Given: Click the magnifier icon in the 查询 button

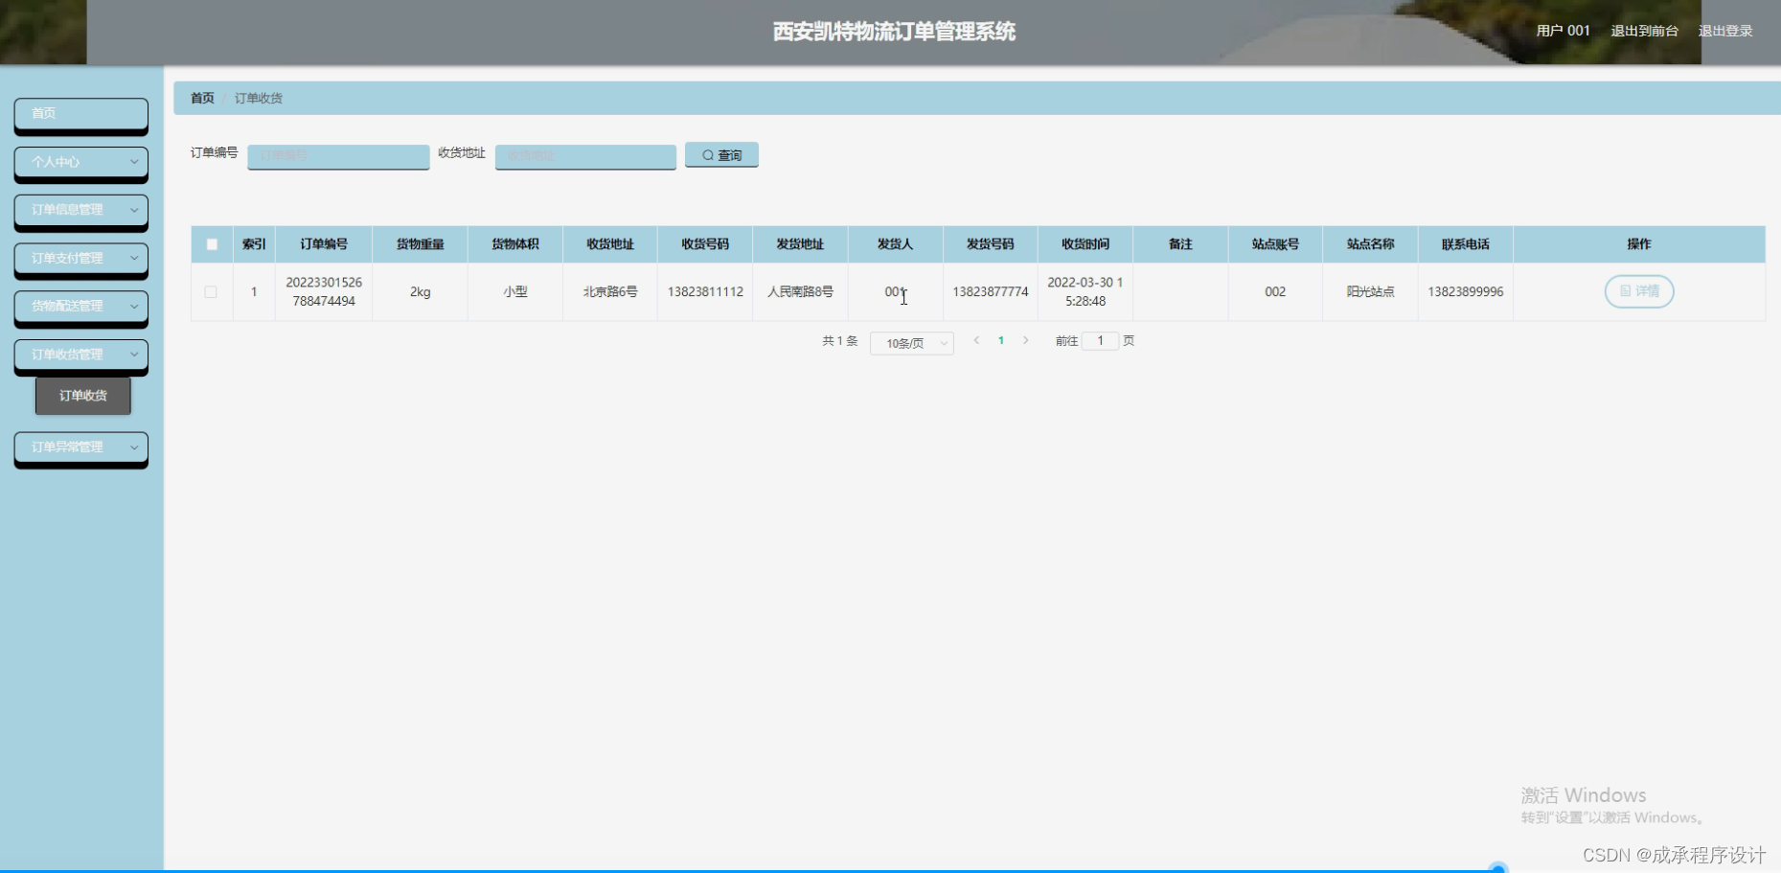Looking at the screenshot, I should (x=707, y=154).
